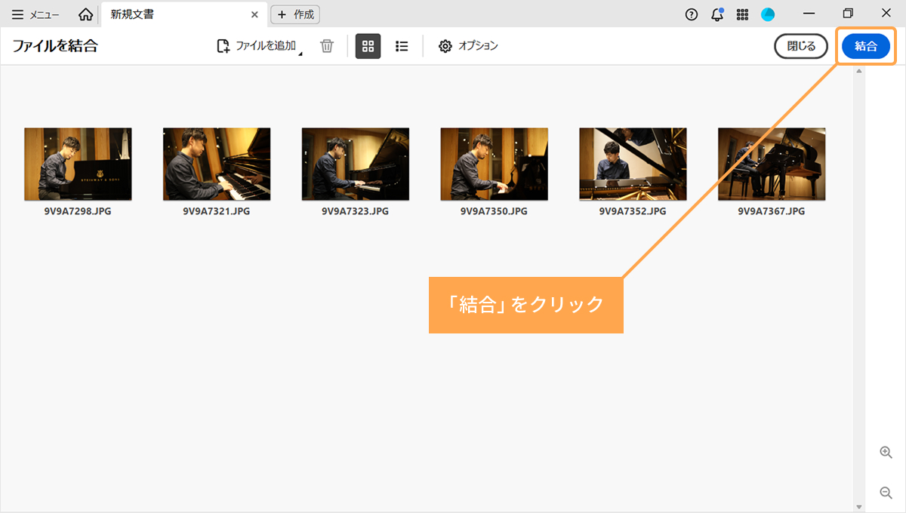Click file name label 9V9A7323.JPG
Viewport: 906px width, 513px height.
tap(356, 211)
